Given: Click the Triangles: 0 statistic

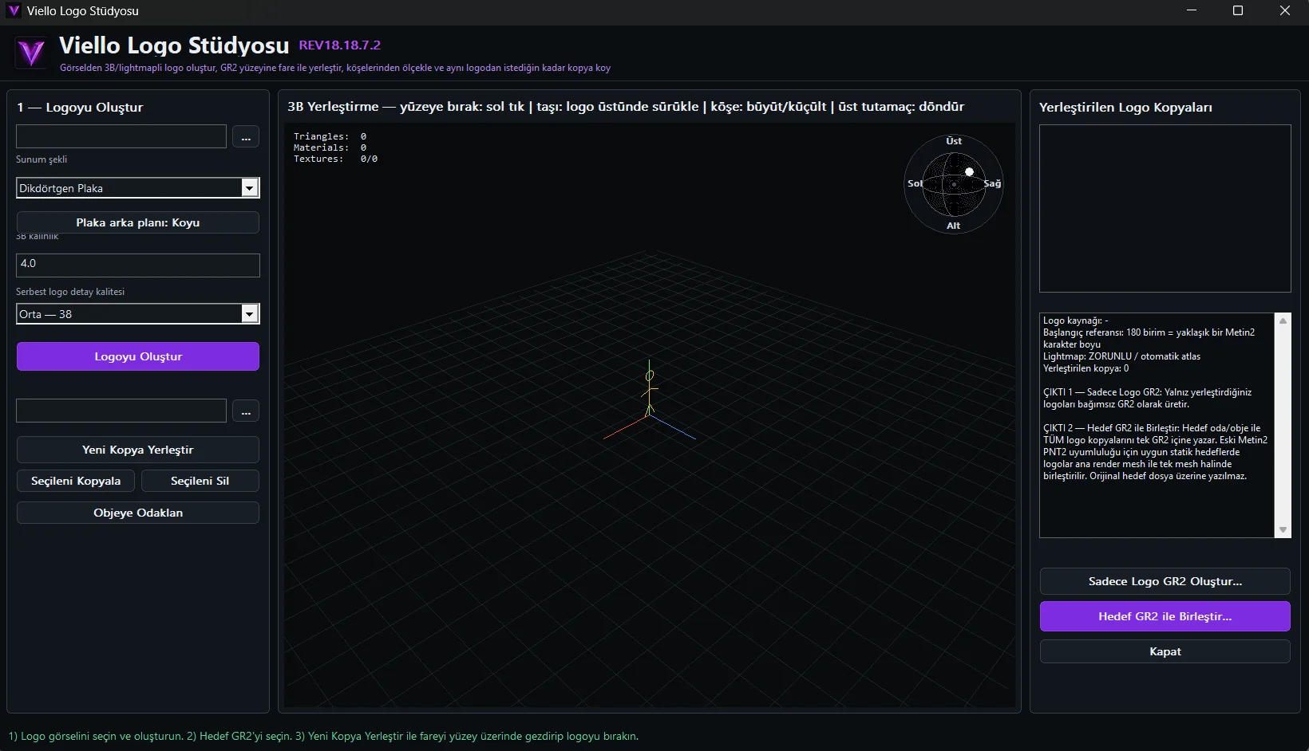Looking at the screenshot, I should pos(330,136).
